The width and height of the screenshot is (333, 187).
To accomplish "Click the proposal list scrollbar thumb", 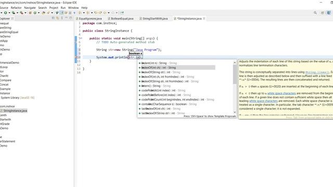I will coord(235,74).
